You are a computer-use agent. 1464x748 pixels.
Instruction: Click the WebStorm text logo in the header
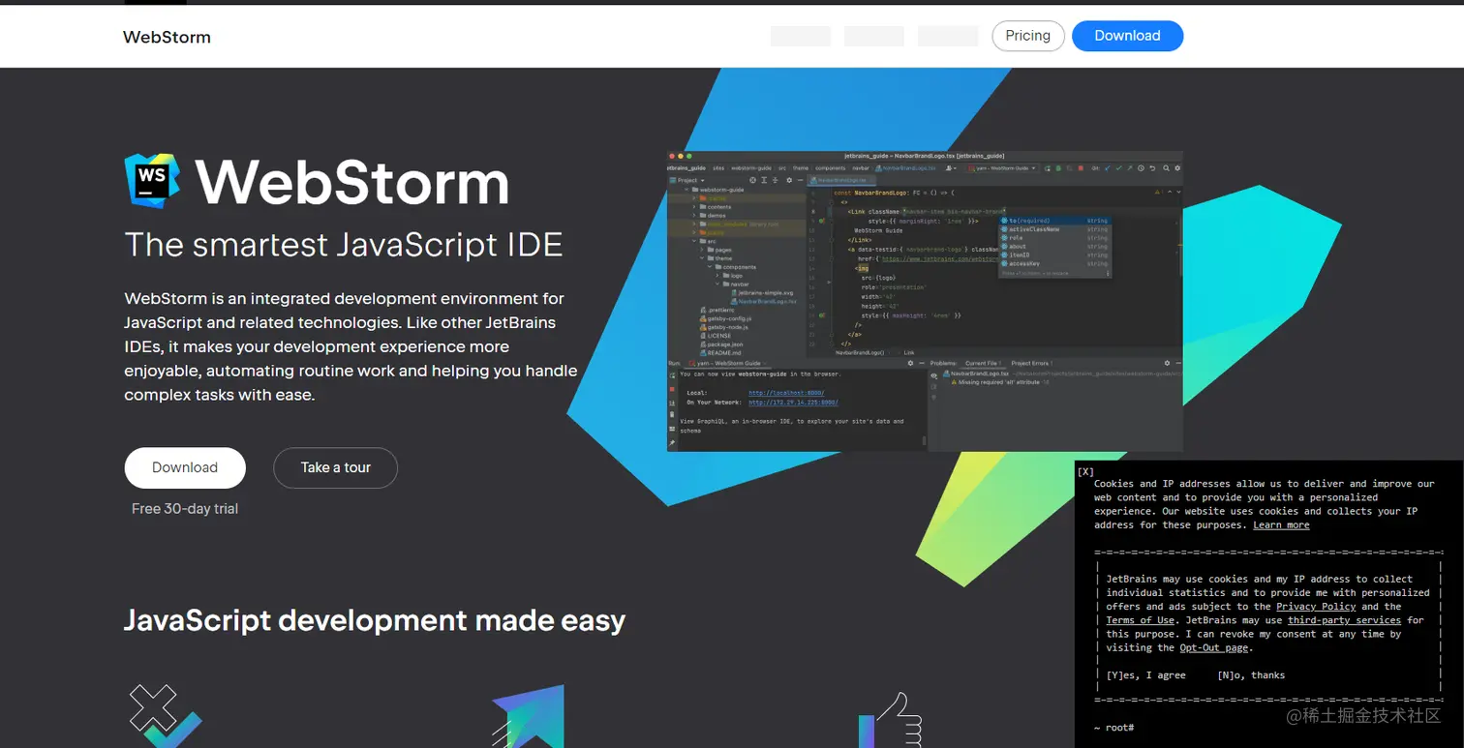(167, 38)
